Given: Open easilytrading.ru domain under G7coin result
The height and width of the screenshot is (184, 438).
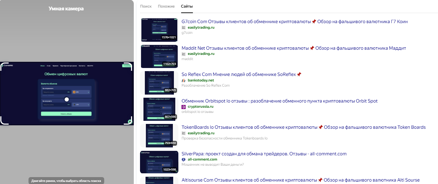Looking at the screenshot, I should pos(201,27).
